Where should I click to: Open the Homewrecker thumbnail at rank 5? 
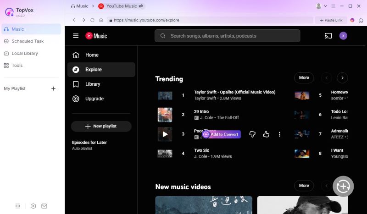302,95
